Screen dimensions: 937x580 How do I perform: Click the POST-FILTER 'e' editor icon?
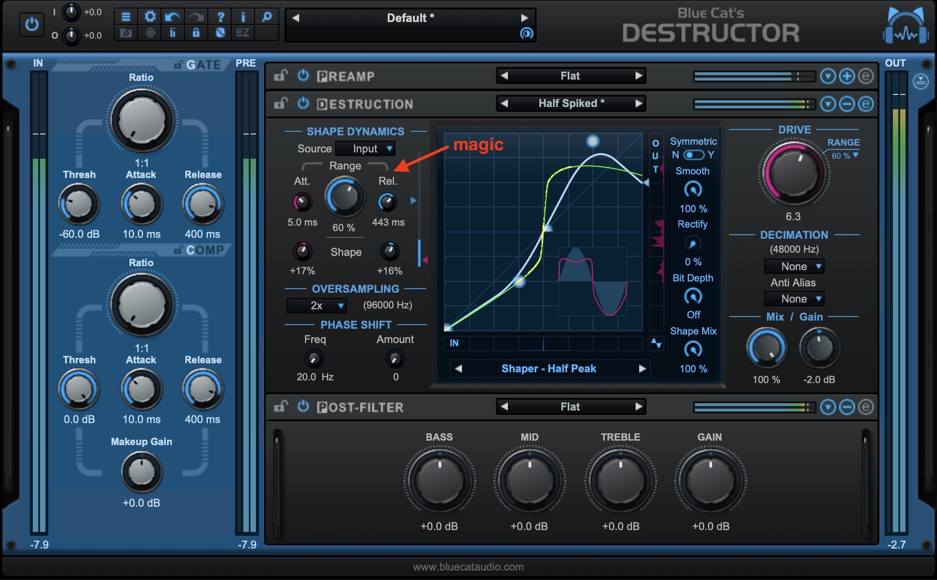[x=865, y=407]
